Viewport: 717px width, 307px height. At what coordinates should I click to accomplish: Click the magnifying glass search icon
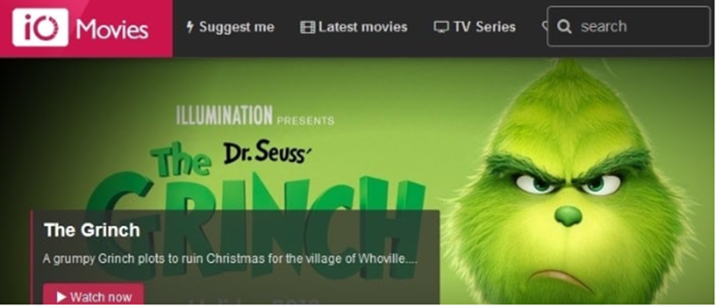point(565,27)
